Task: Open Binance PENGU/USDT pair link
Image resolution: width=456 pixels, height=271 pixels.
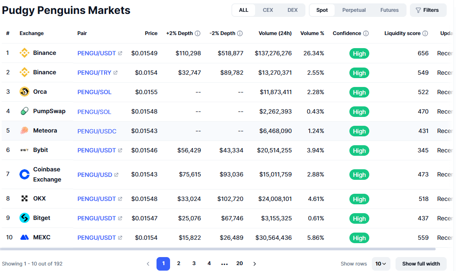Action: tap(96, 53)
